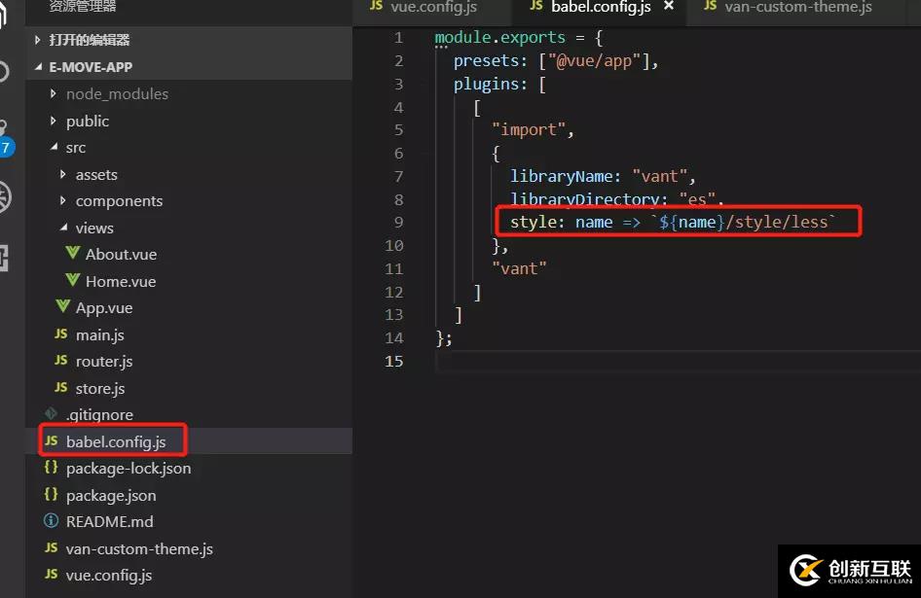The image size is (921, 598).
Task: Open package.json from the explorer
Action: pyautogui.click(x=113, y=494)
